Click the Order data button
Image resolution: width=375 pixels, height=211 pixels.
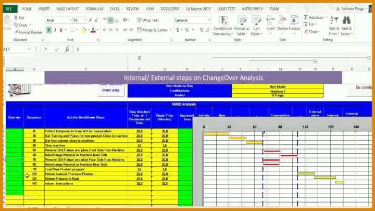tap(111, 90)
